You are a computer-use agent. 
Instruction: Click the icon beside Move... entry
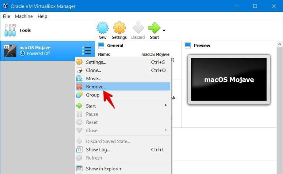80,78
